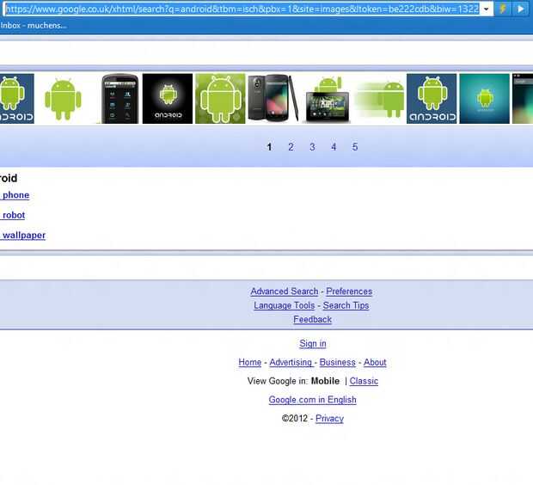
Task: Open the Advertising footer link
Action: point(291,362)
